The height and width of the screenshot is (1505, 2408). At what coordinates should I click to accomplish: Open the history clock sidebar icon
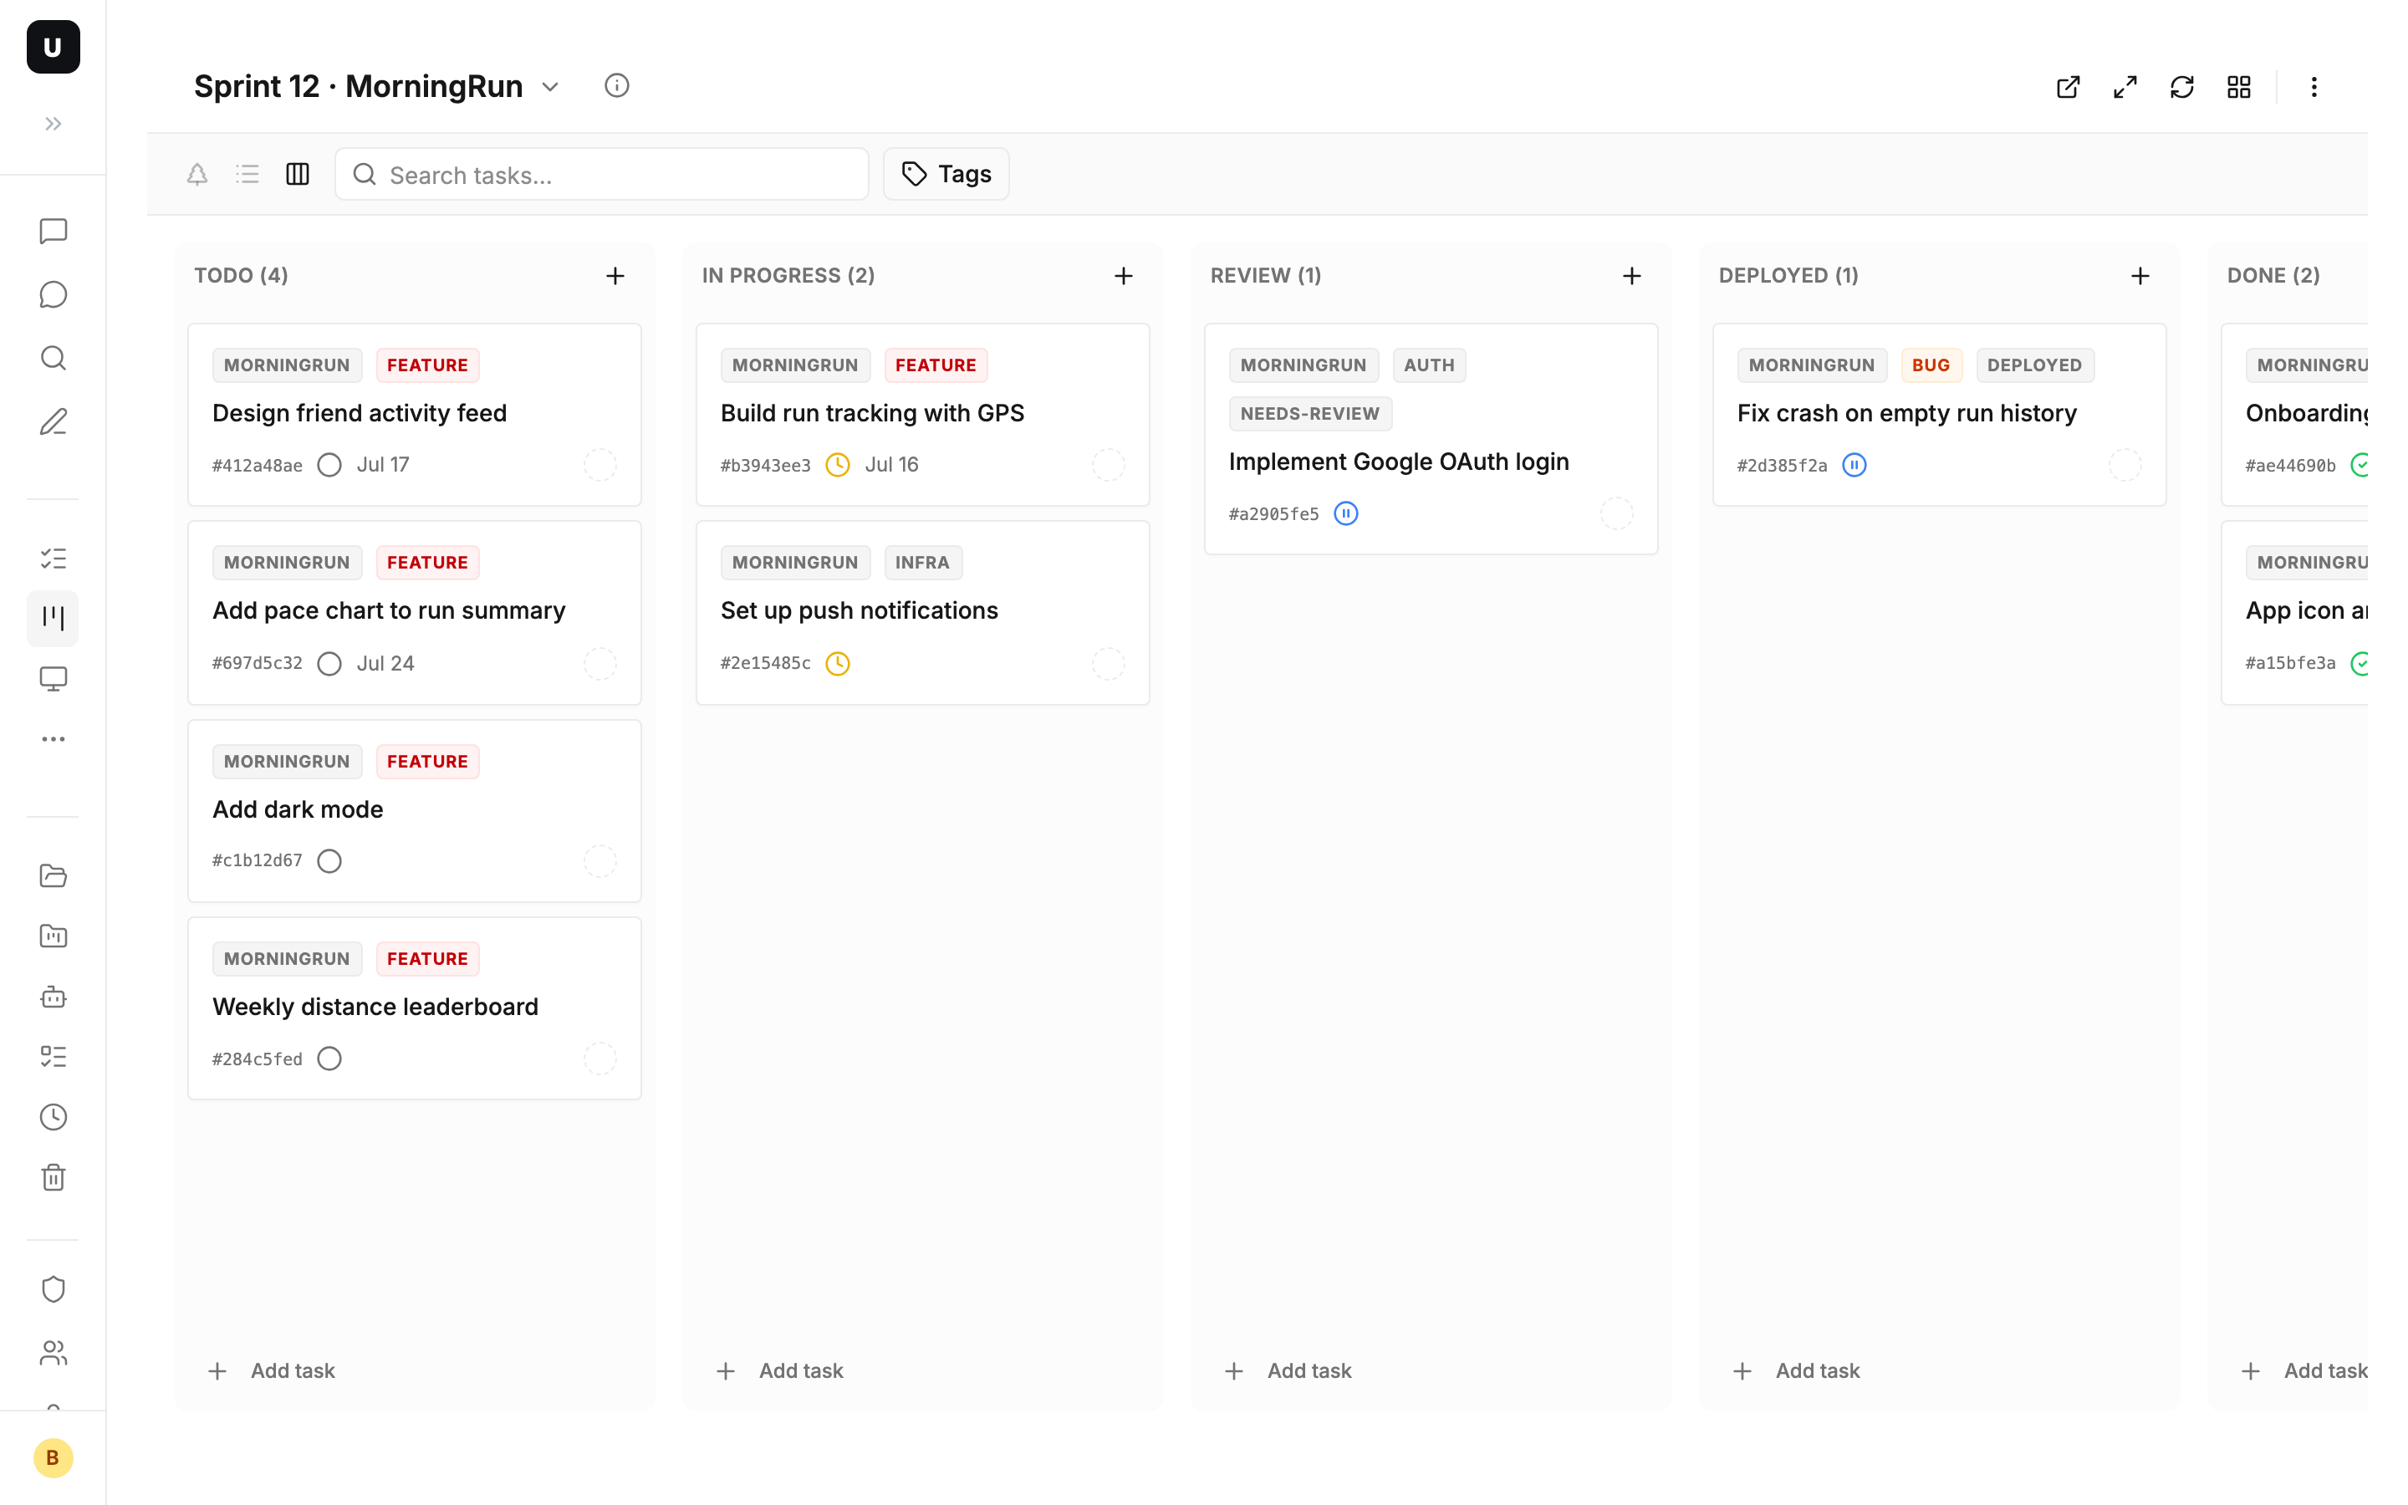point(53,1117)
